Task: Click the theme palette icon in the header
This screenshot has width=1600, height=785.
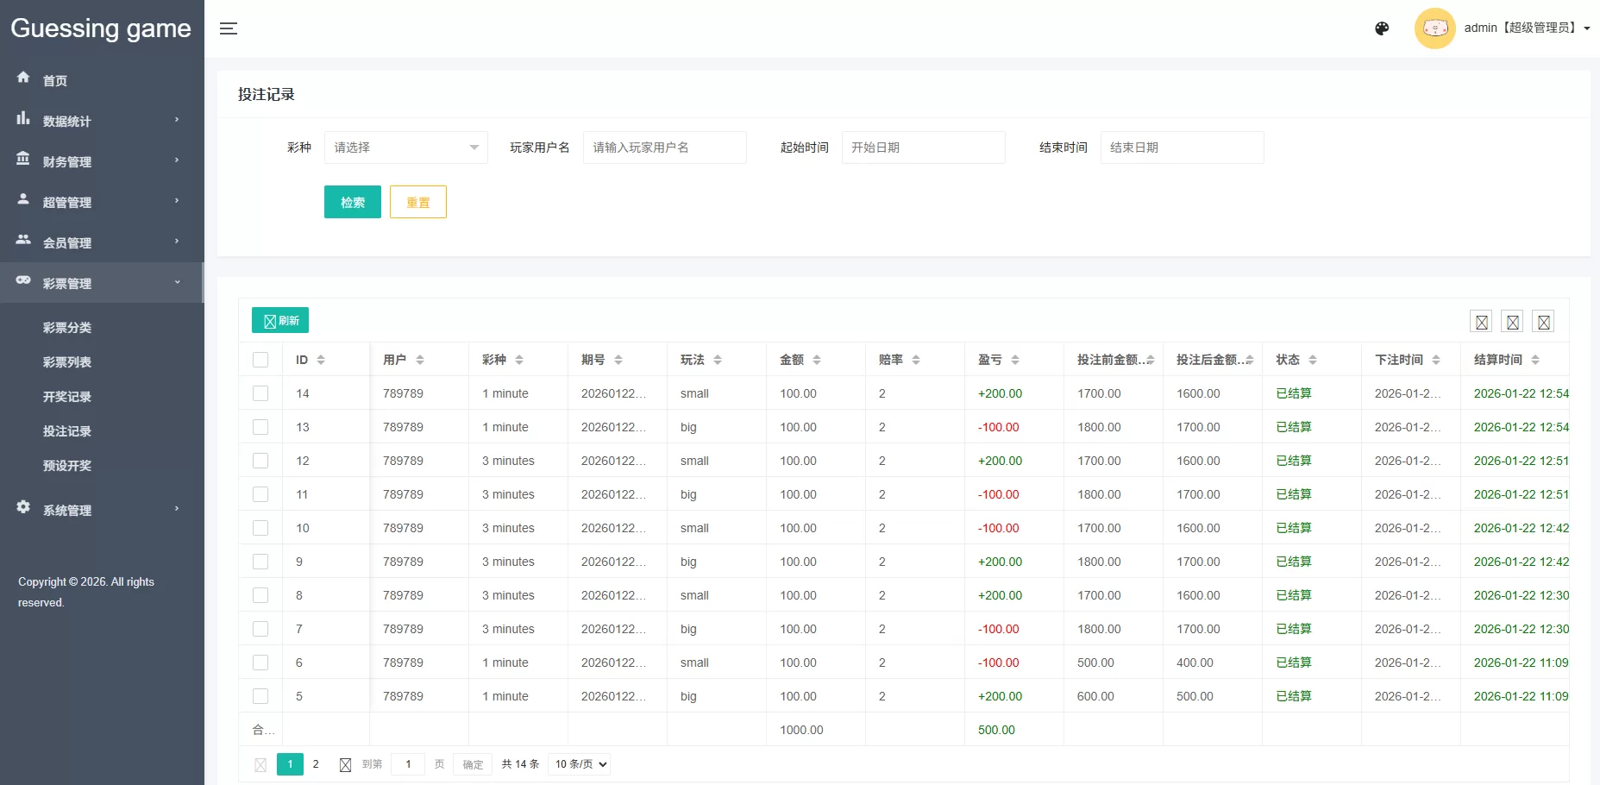Action: [x=1381, y=28]
